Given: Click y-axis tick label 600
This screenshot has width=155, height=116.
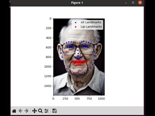Looking at the screenshot, I should pyautogui.click(x=48, y=47).
